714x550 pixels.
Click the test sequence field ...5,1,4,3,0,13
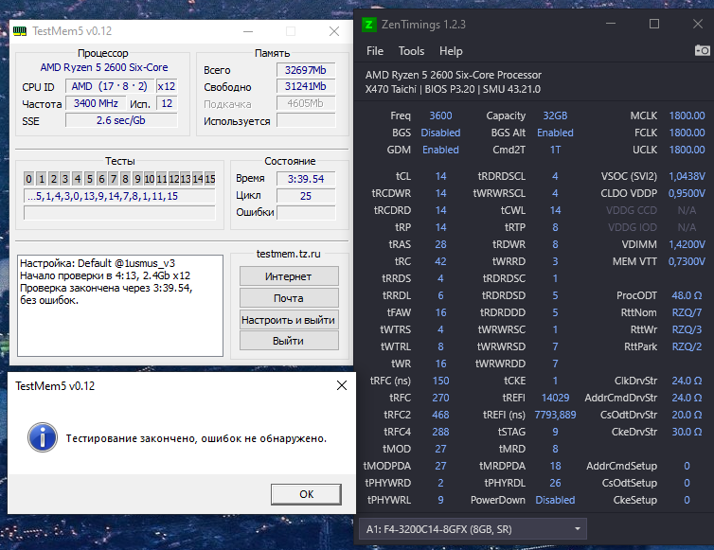coord(119,196)
